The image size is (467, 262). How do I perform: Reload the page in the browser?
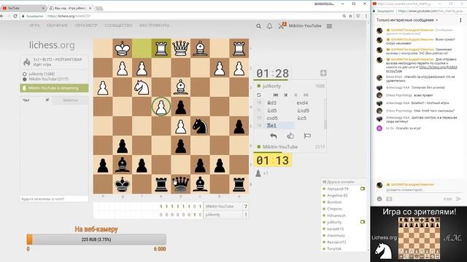tap(15, 16)
